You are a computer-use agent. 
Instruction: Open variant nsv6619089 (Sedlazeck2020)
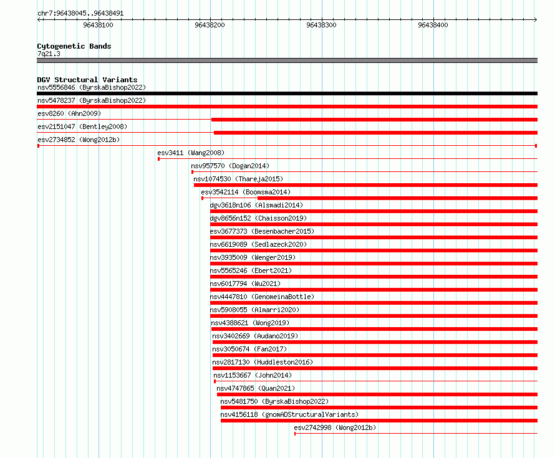click(x=258, y=244)
